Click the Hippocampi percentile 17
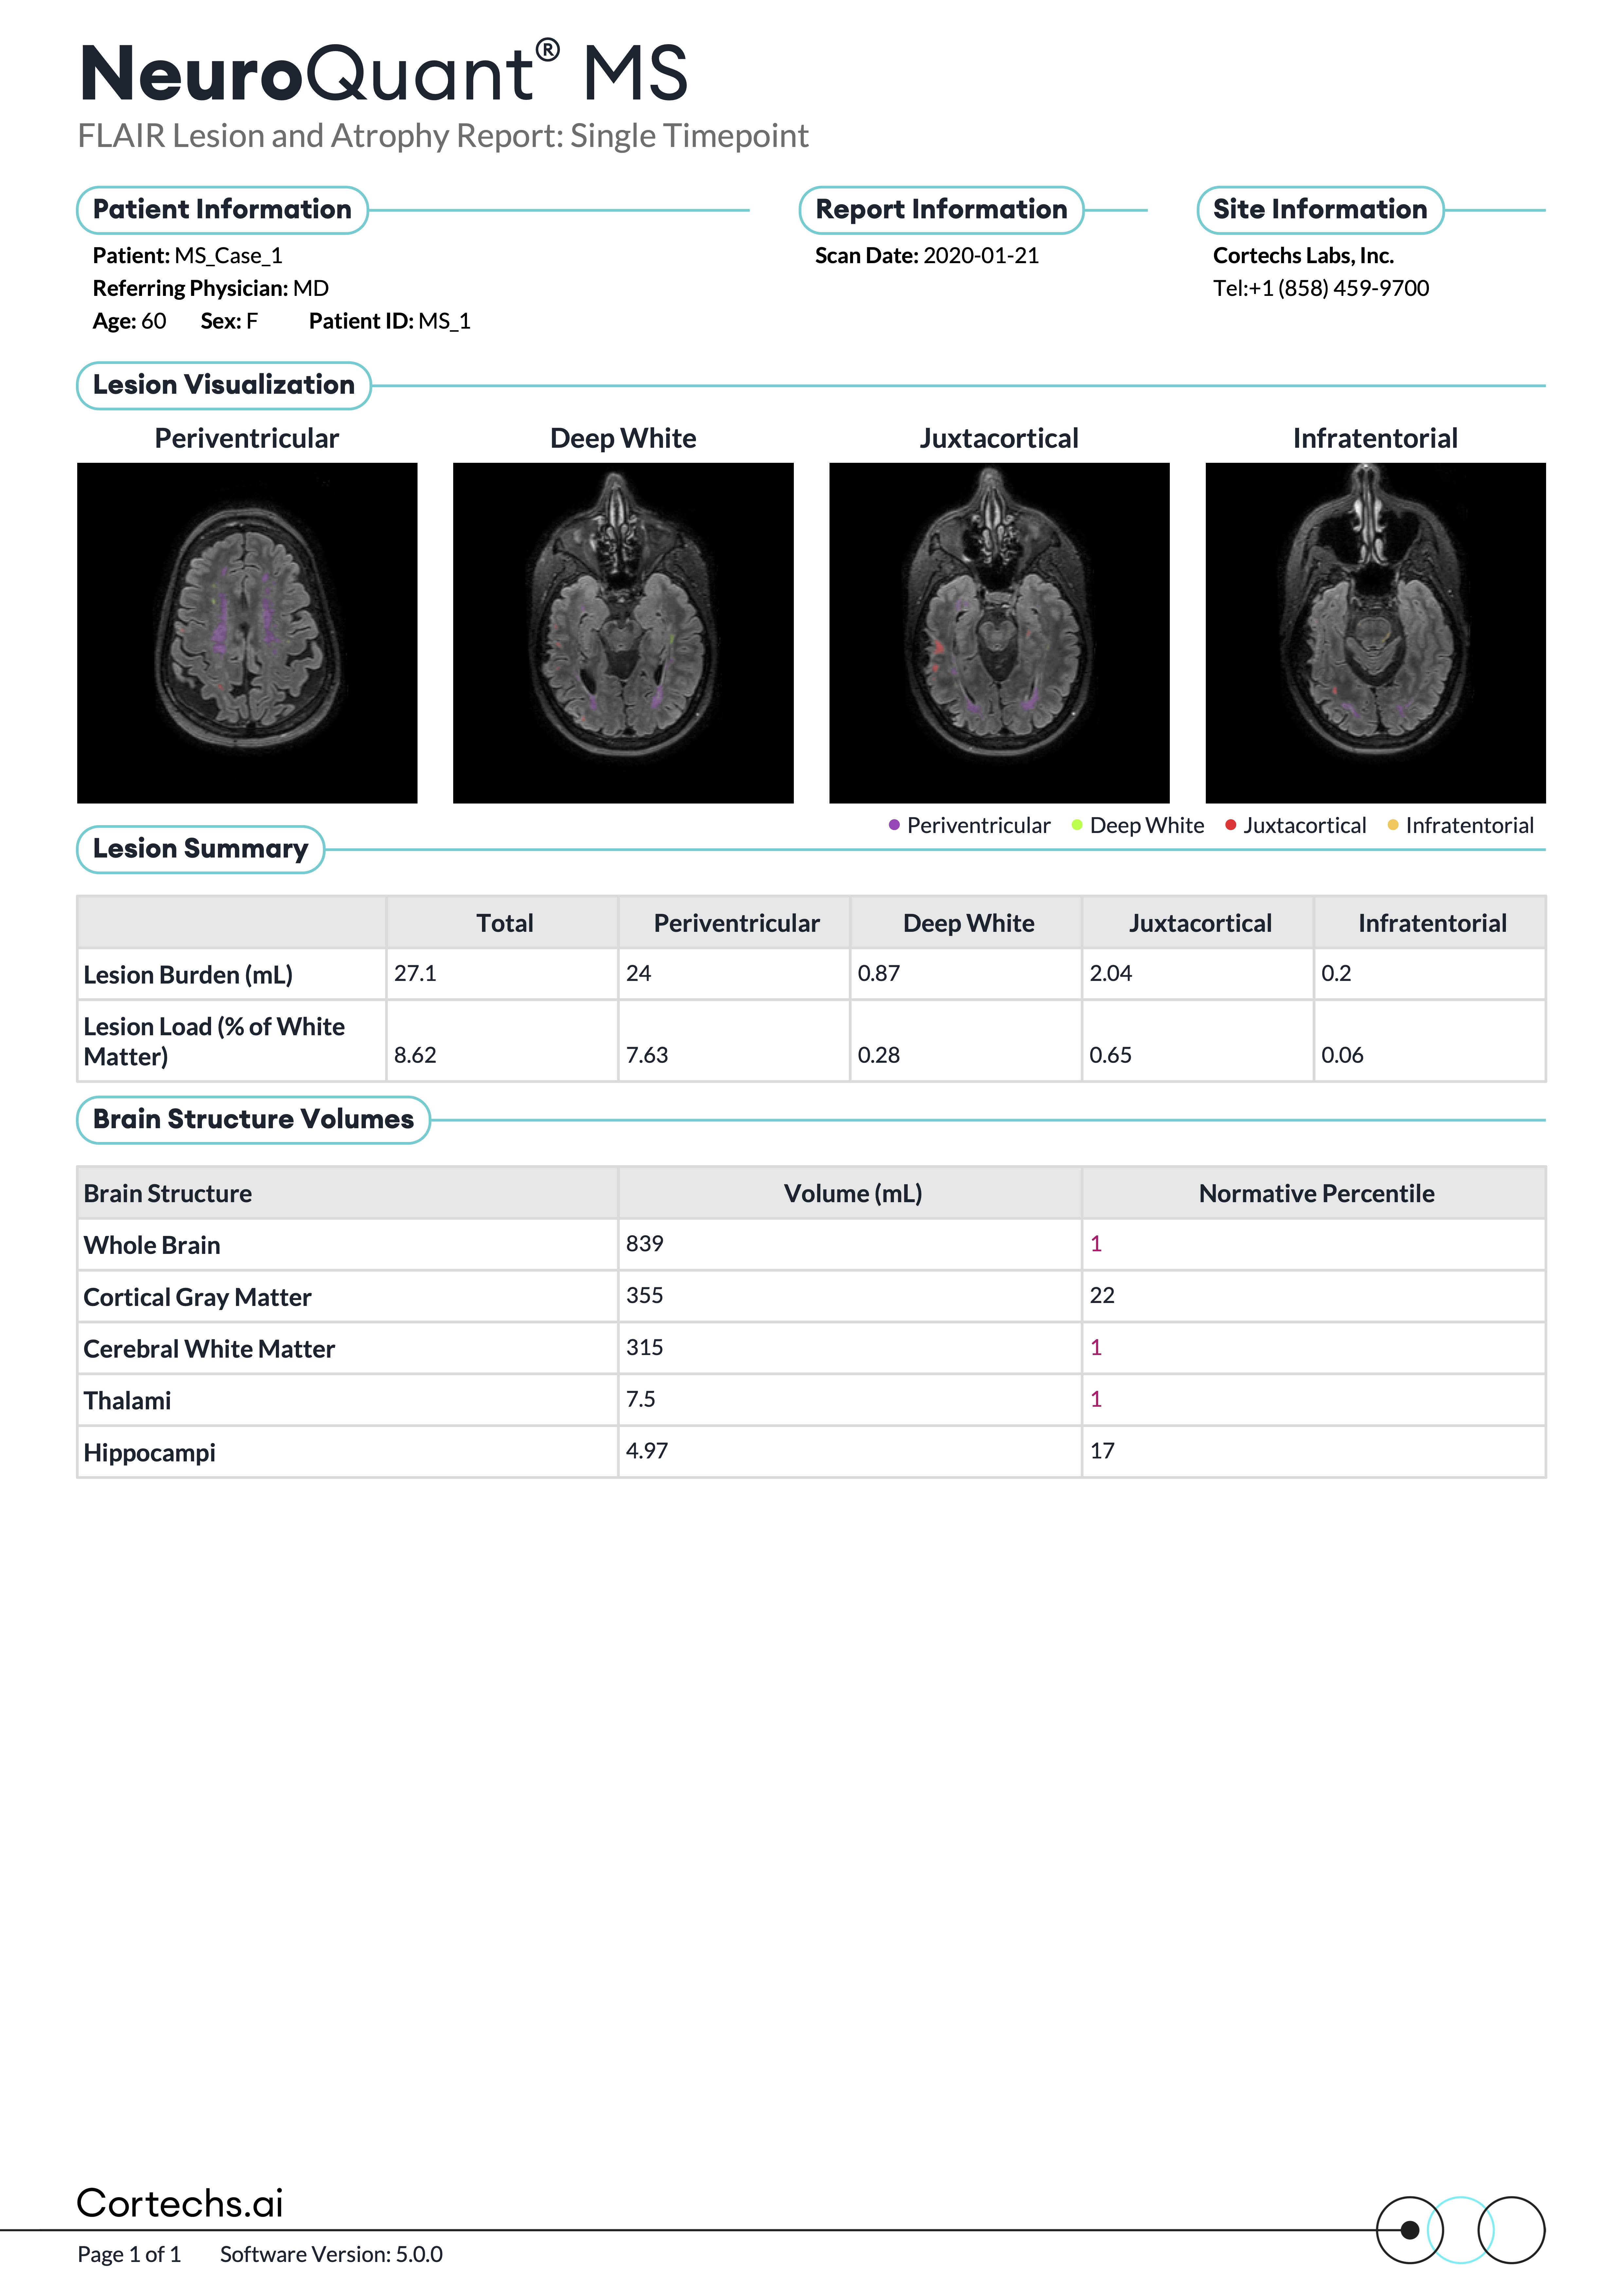The width and height of the screenshot is (1623, 2296). [1102, 1451]
